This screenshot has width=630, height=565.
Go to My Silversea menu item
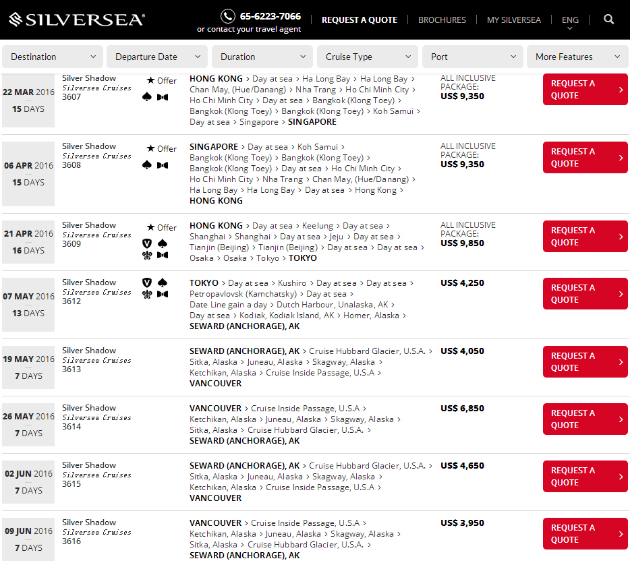tap(513, 20)
